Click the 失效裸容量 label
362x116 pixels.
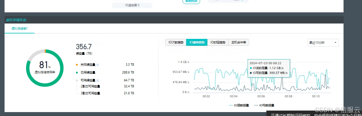pyautogui.click(x=88, y=65)
